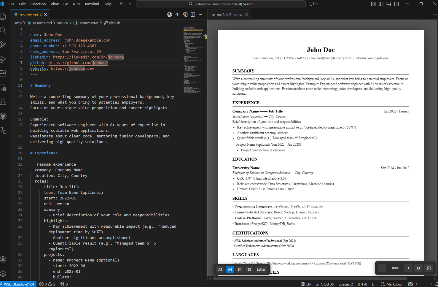Open Run and Debug view
This screenshot has width=438, height=287.
pos(3,59)
